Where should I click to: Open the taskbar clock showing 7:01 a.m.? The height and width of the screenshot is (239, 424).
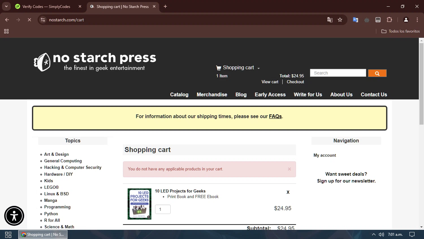click(x=395, y=234)
